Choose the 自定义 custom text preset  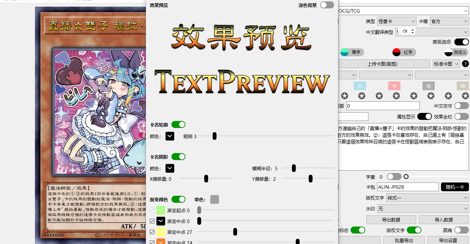tap(456, 52)
